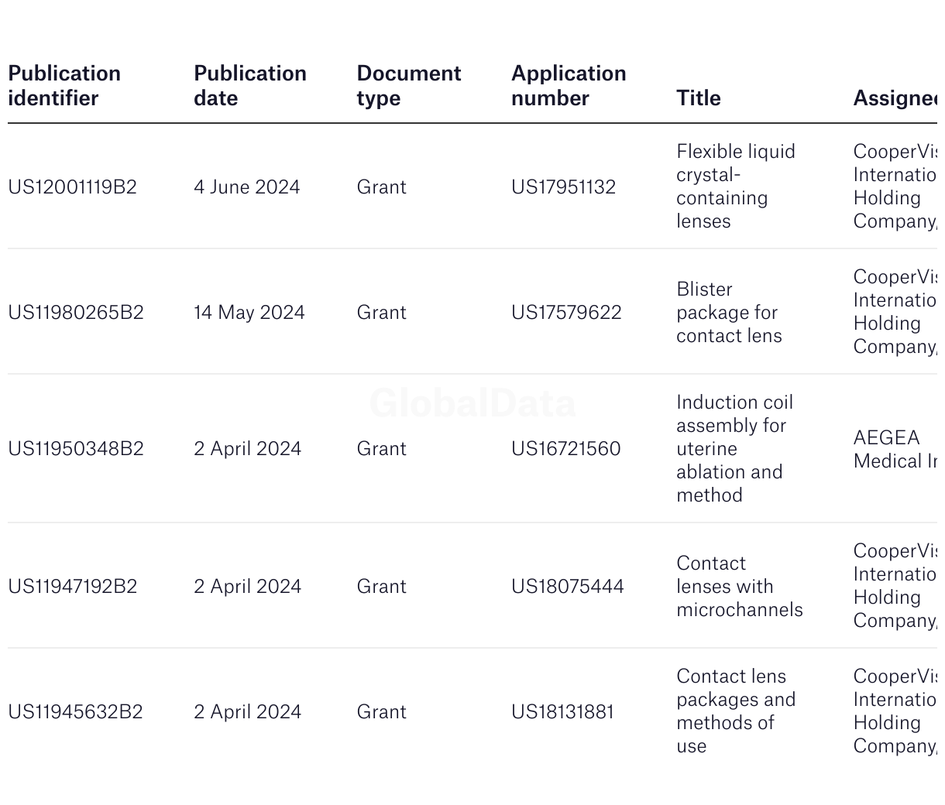This screenshot has width=945, height=805.
Task: Click application number US18075444
Action: pos(568,587)
